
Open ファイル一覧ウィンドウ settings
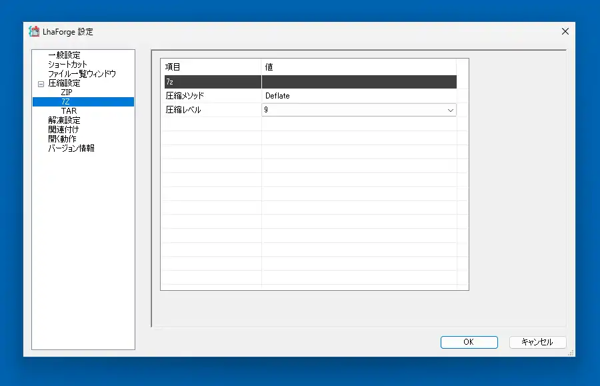coord(81,74)
